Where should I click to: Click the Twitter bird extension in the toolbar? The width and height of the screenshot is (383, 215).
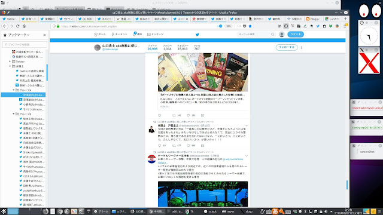pos(318,26)
